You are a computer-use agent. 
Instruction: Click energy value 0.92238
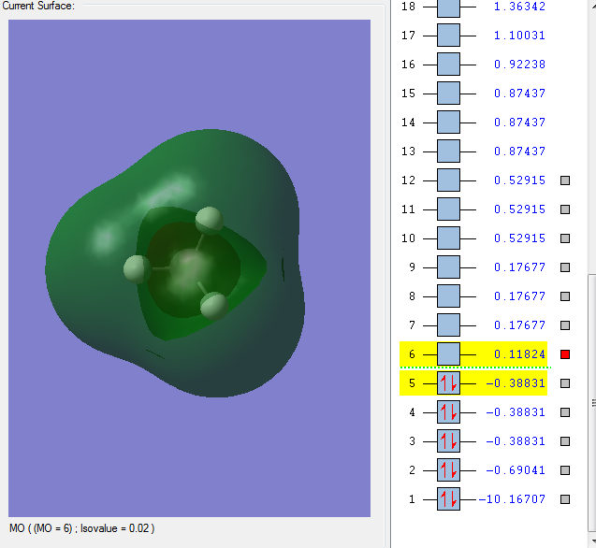coord(519,65)
